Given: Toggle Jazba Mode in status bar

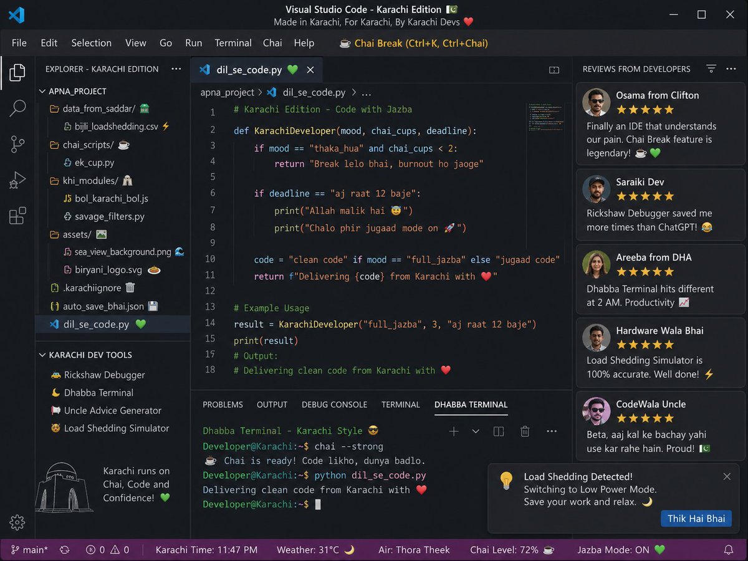Looking at the screenshot, I should 621,550.
